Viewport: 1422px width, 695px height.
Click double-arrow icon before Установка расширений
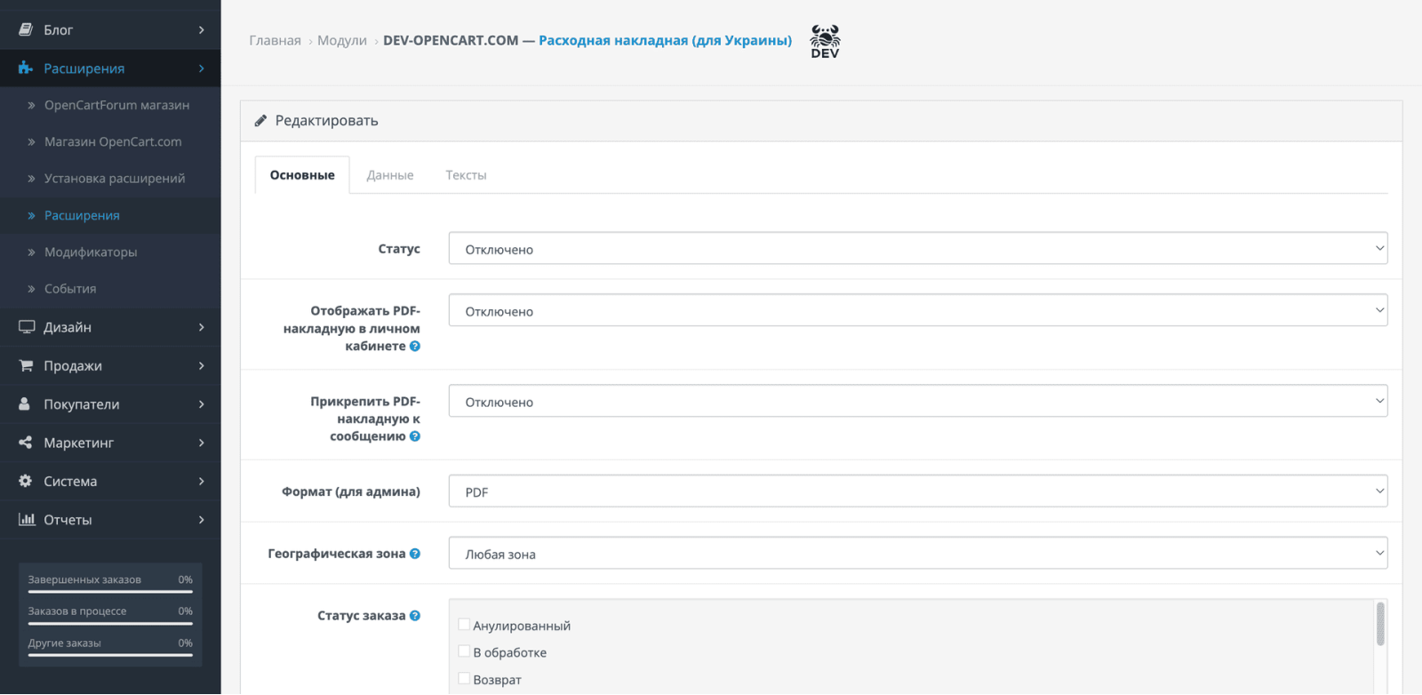click(31, 179)
